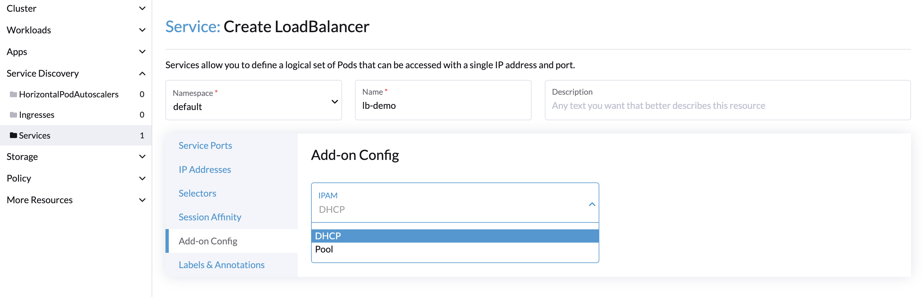The width and height of the screenshot is (923, 297).
Task: Select the Pool option in IPAM list
Action: (x=324, y=250)
